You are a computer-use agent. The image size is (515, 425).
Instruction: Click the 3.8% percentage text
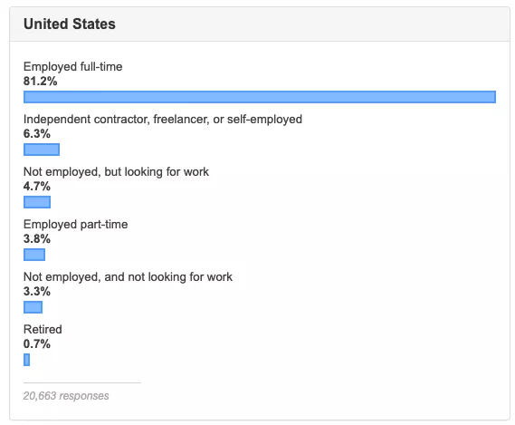(x=37, y=239)
